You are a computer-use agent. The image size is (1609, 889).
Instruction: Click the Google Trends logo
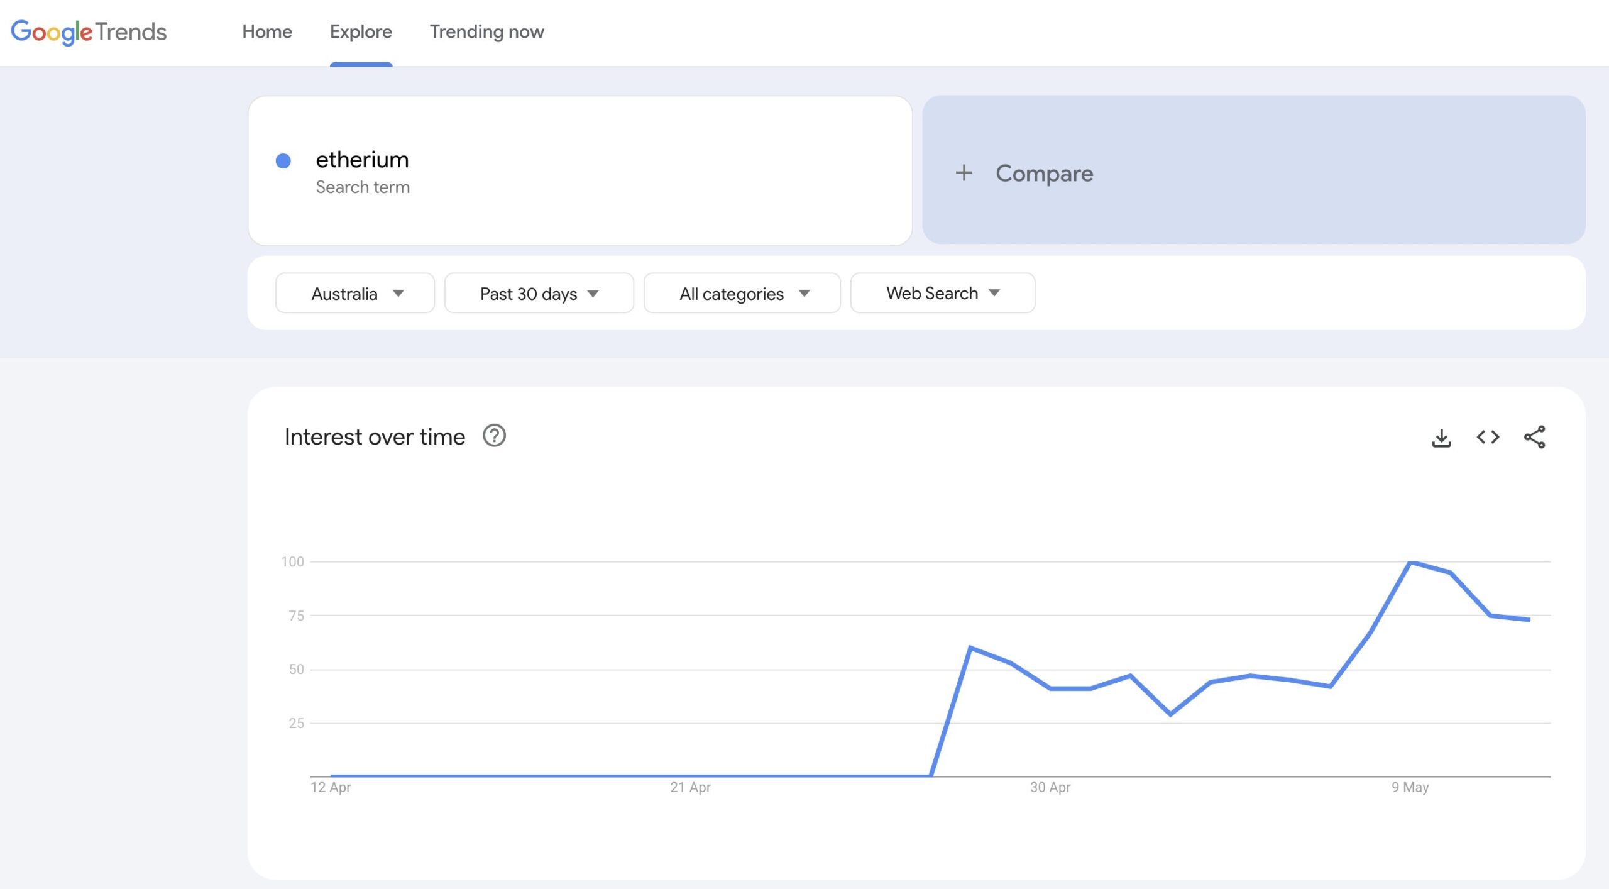pyautogui.click(x=88, y=31)
